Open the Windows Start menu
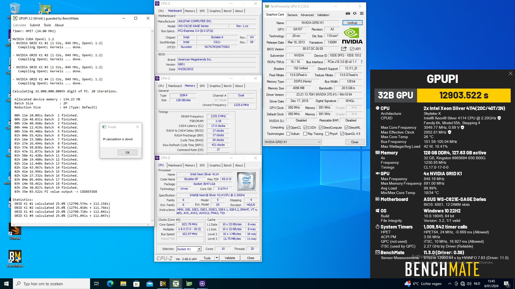The height and width of the screenshot is (289, 515). tap(6, 284)
